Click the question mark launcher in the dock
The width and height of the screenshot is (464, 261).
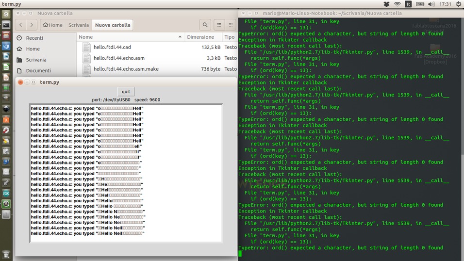[x=6, y=214]
